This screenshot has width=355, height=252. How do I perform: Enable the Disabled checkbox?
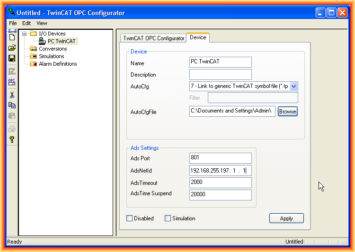130,218
